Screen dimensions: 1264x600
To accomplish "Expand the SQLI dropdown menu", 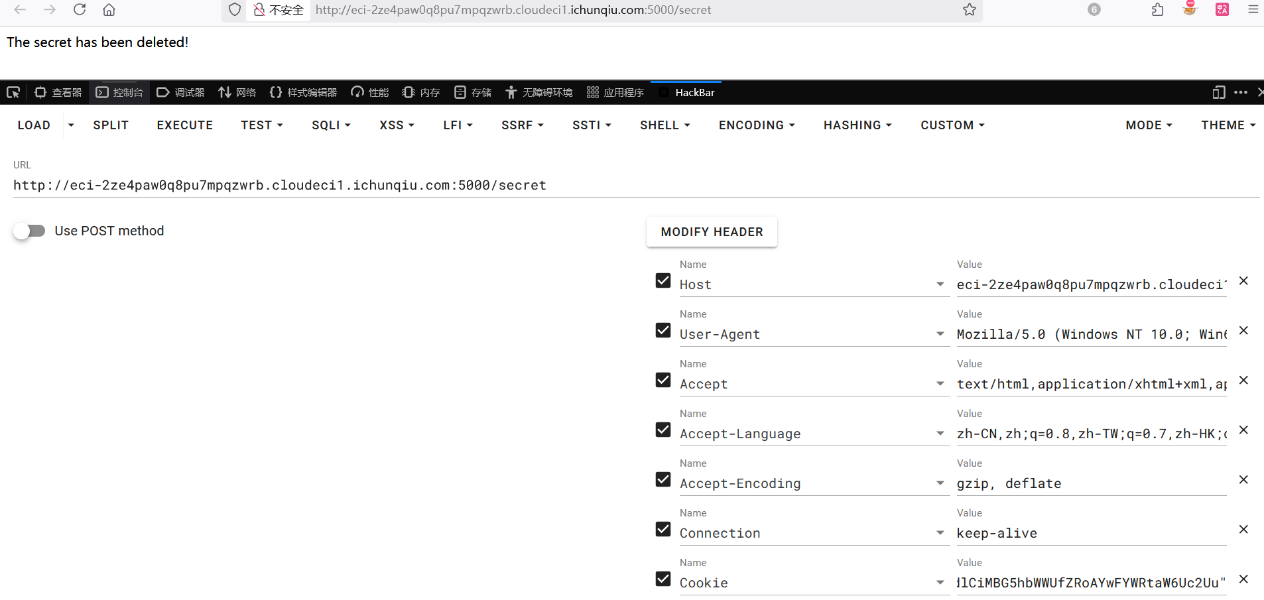I will tap(331, 125).
